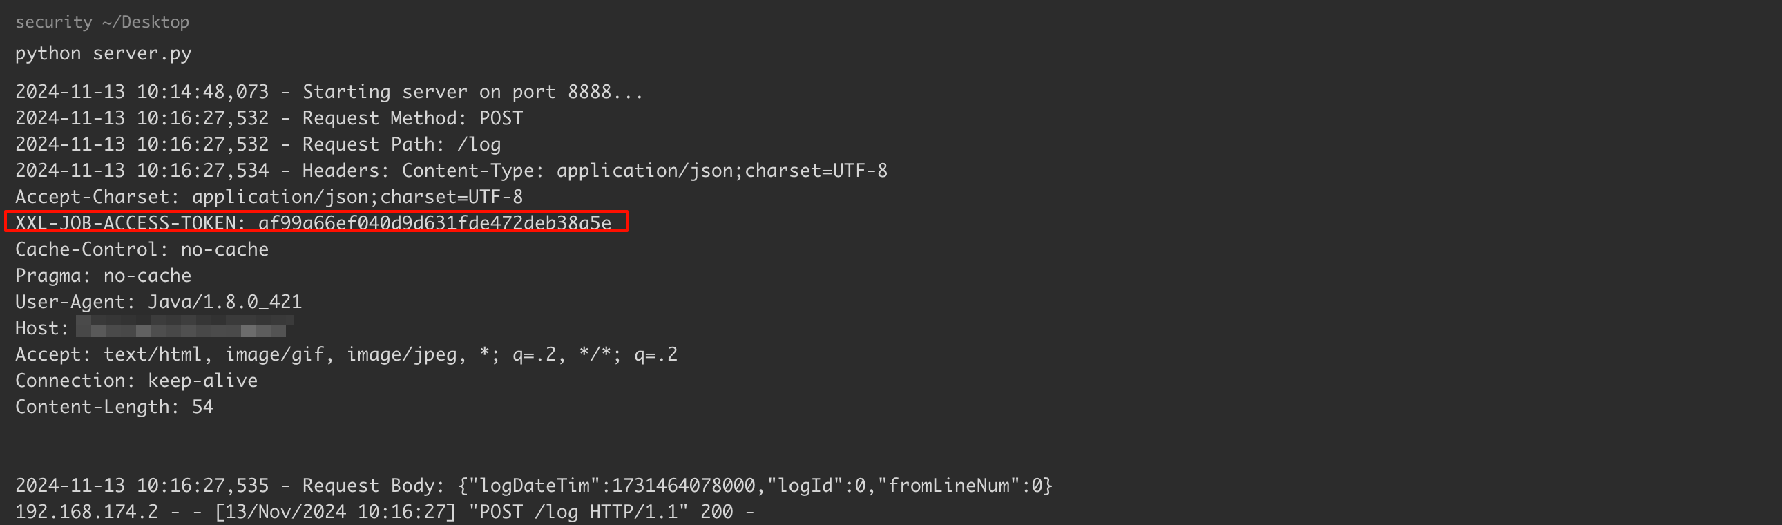The image size is (1782, 525).
Task: Click the highlighted XXL-JOB-ACCESS-TOKEN line
Action: [128, 222]
